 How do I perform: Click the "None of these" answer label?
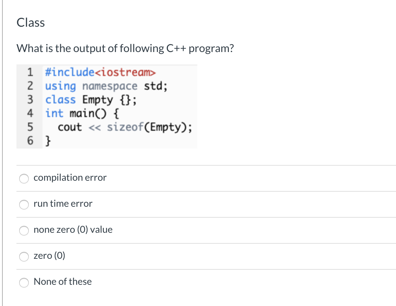pos(63,282)
